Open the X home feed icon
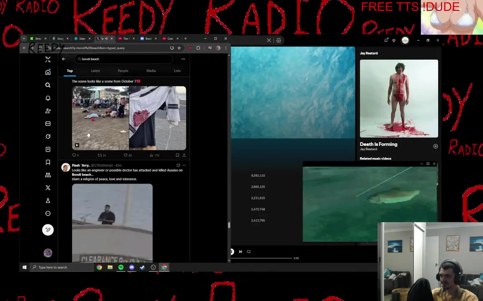This screenshot has width=483, height=301. pyautogui.click(x=48, y=72)
